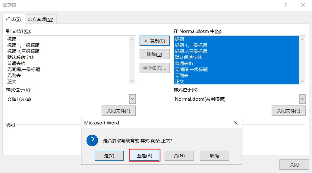Click the Normal.dotm list scroll-up arrow
Screen dimensions: 312x173
coord(302,39)
